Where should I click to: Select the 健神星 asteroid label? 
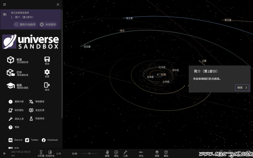[x=175, y=70]
